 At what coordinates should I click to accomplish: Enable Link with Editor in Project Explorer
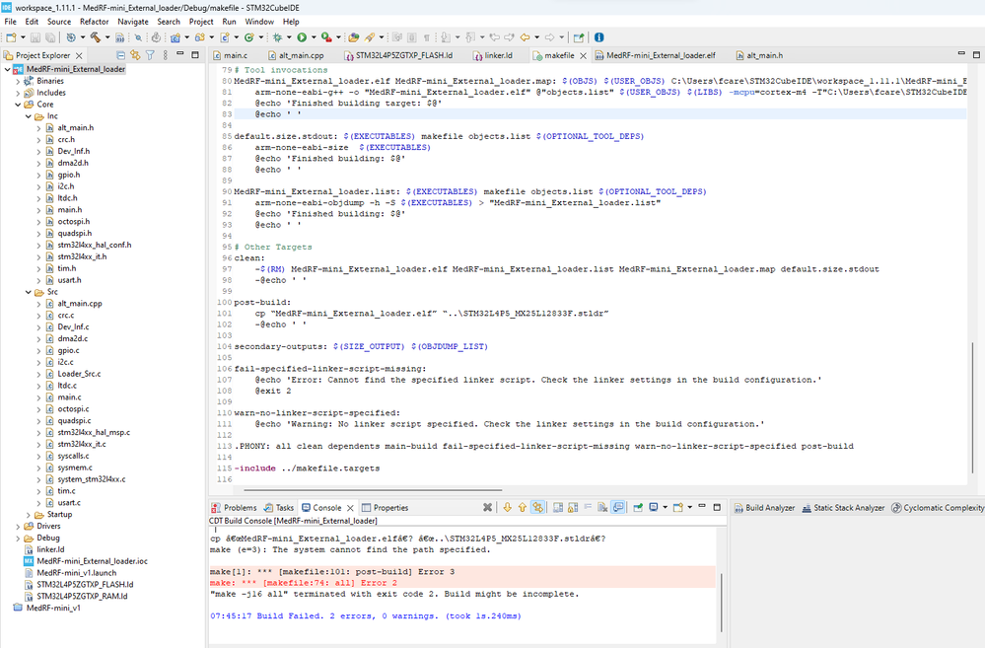pos(134,55)
